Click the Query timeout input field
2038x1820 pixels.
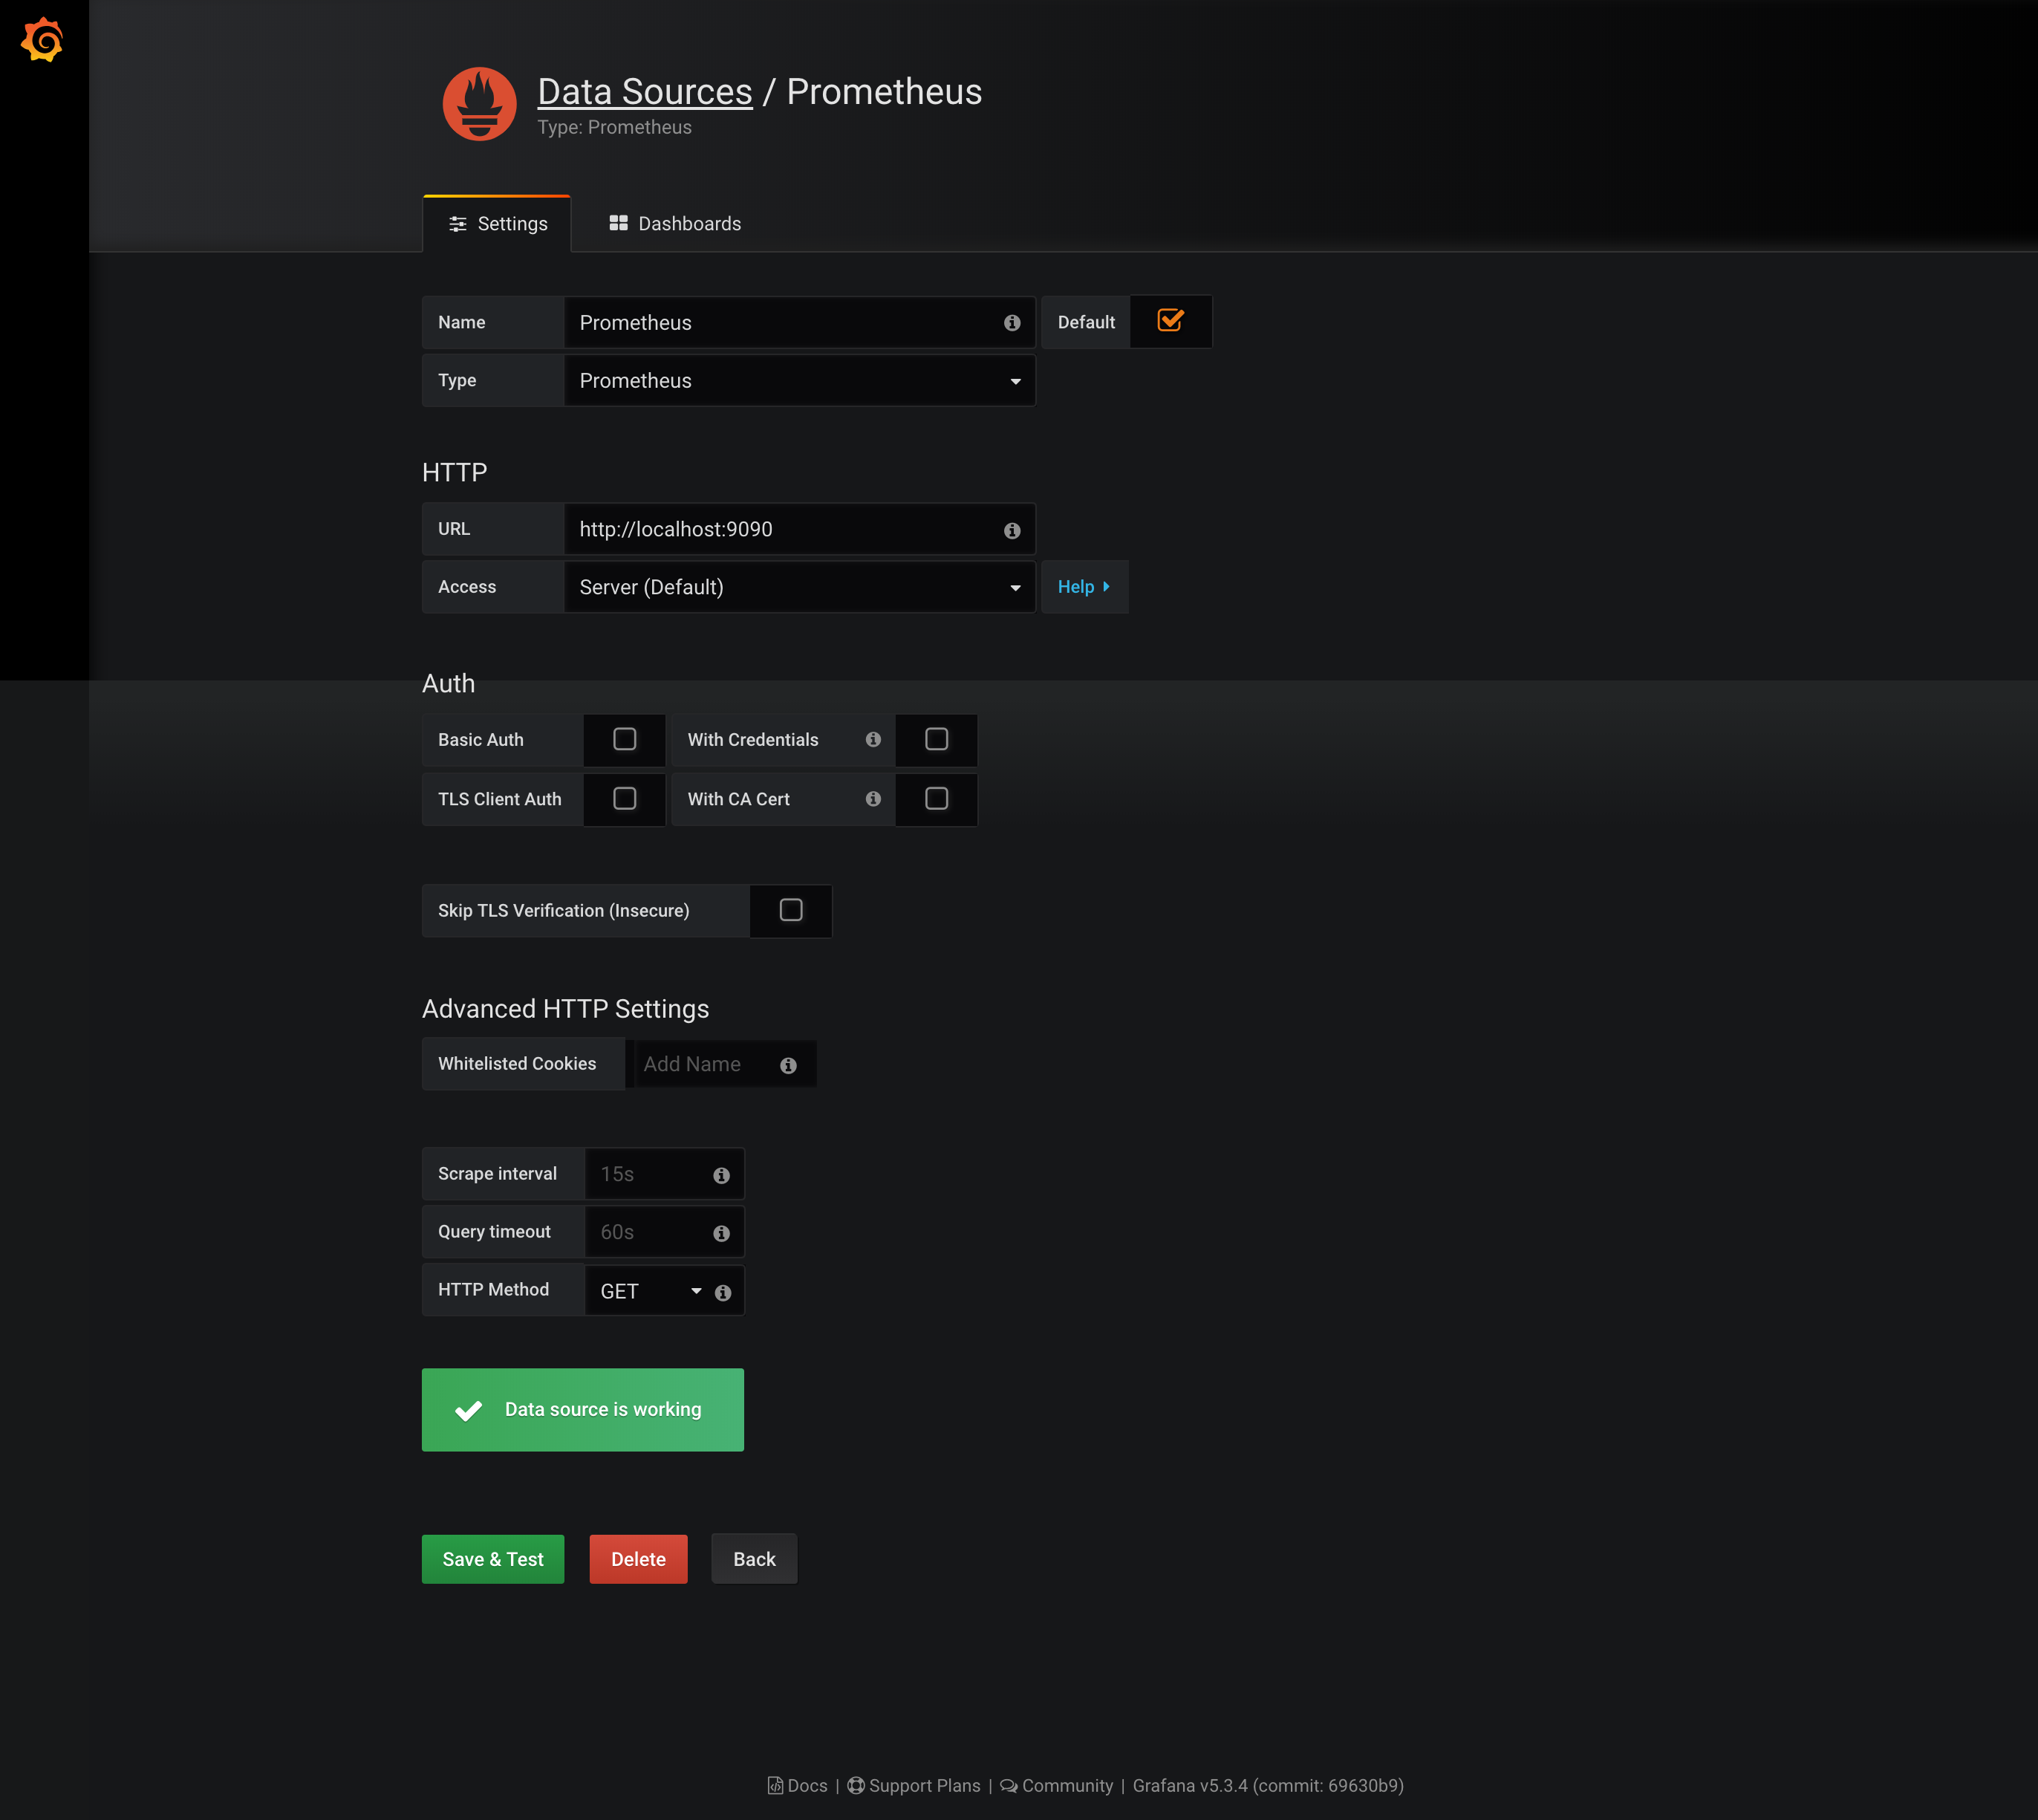pos(664,1232)
